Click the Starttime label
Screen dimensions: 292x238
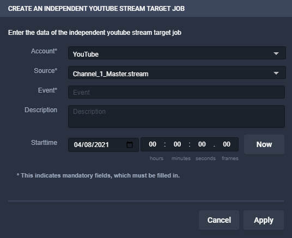(x=44, y=143)
